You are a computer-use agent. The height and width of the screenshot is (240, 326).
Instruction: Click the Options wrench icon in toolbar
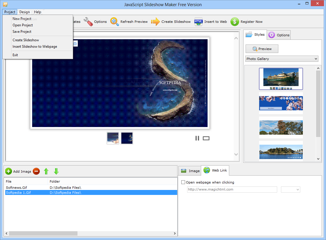point(88,22)
